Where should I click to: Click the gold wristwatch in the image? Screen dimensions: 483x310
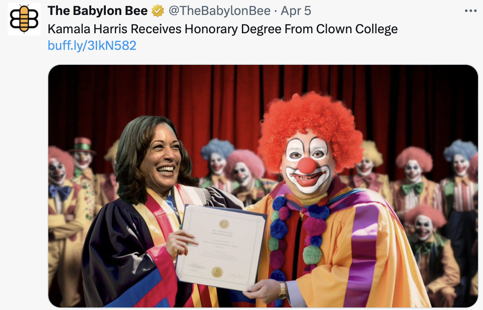tap(283, 290)
